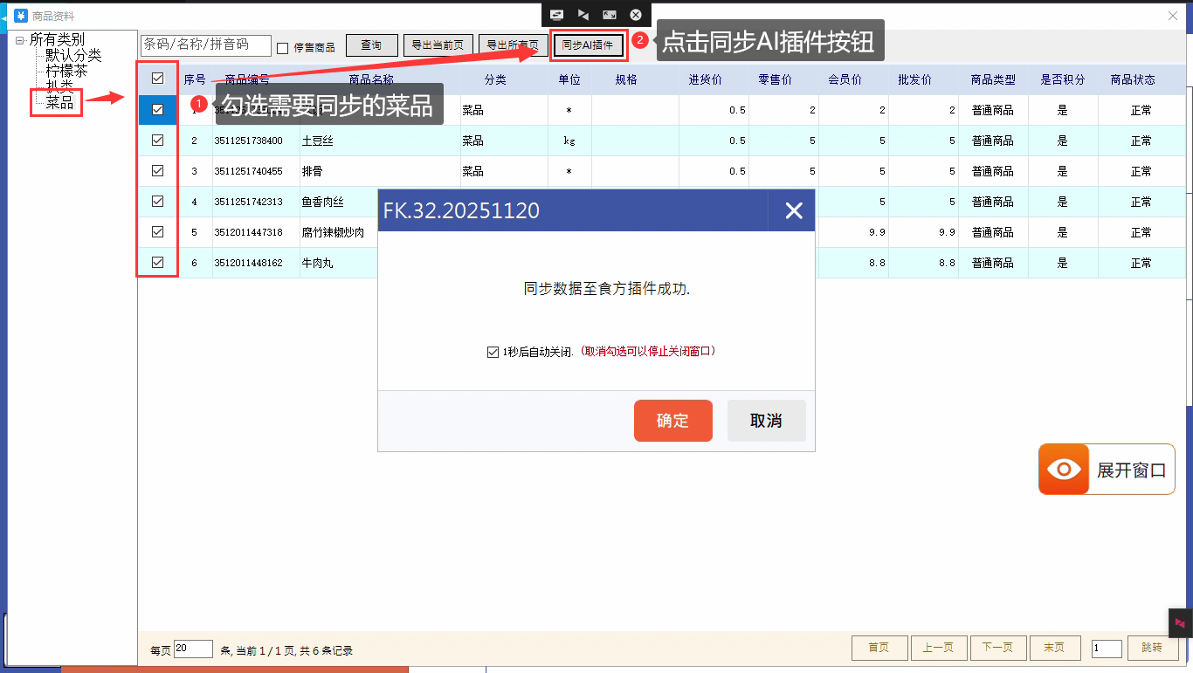The height and width of the screenshot is (673, 1193).
Task: Click the 条码/名称/拼音码 search field
Action: click(206, 45)
